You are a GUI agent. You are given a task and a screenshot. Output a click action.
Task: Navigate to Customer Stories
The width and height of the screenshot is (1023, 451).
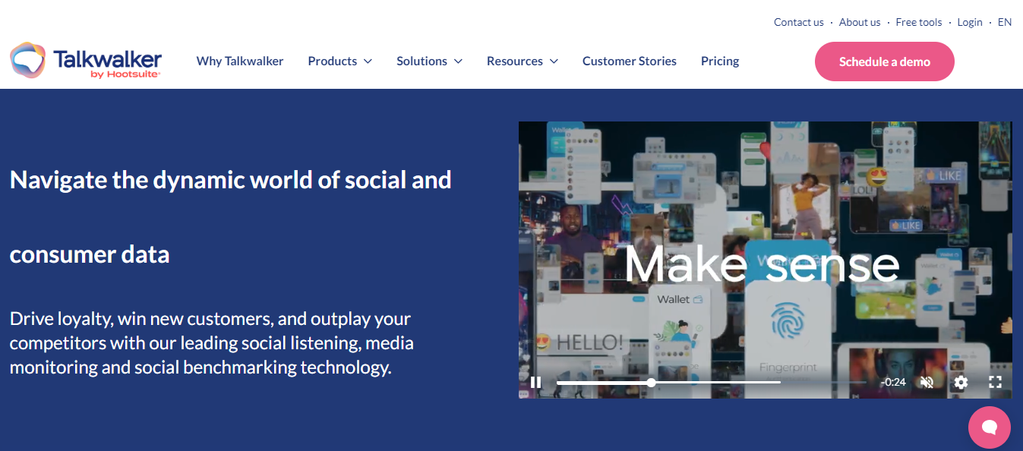(629, 61)
